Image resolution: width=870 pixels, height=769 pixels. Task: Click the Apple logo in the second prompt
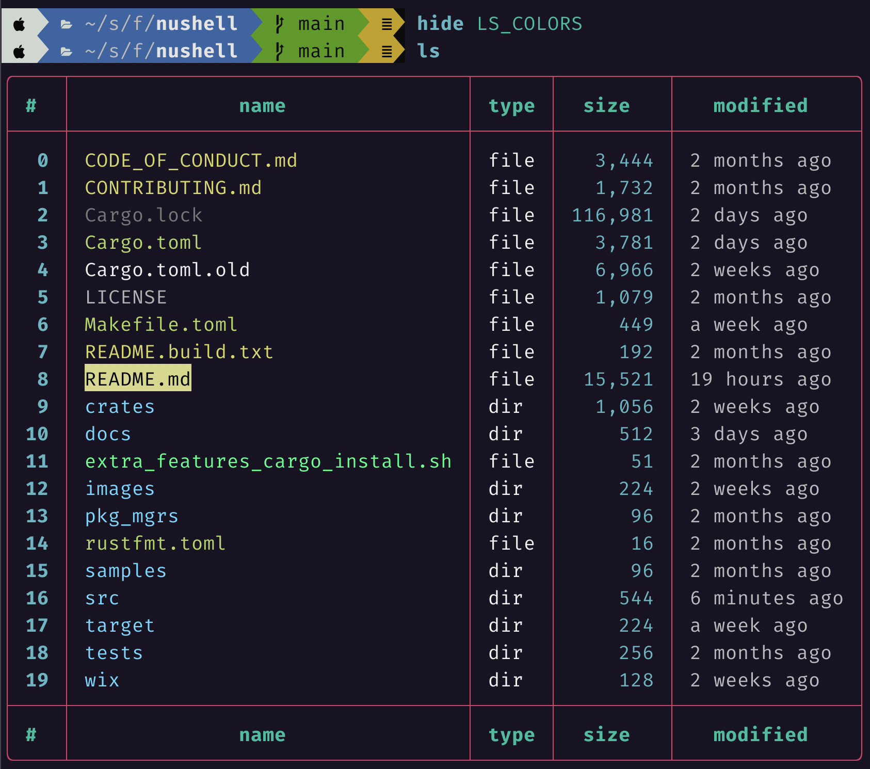tap(20, 50)
